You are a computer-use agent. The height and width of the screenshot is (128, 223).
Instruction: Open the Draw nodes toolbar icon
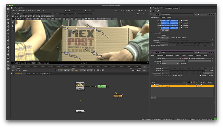(x=8, y=13)
